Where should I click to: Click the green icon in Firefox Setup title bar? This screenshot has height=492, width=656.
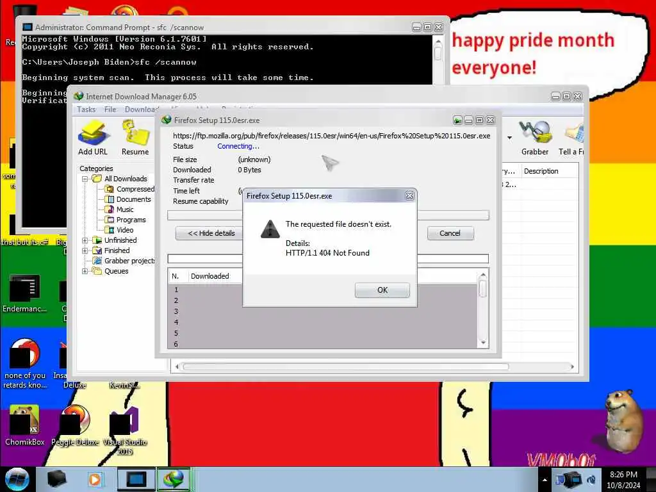457,120
